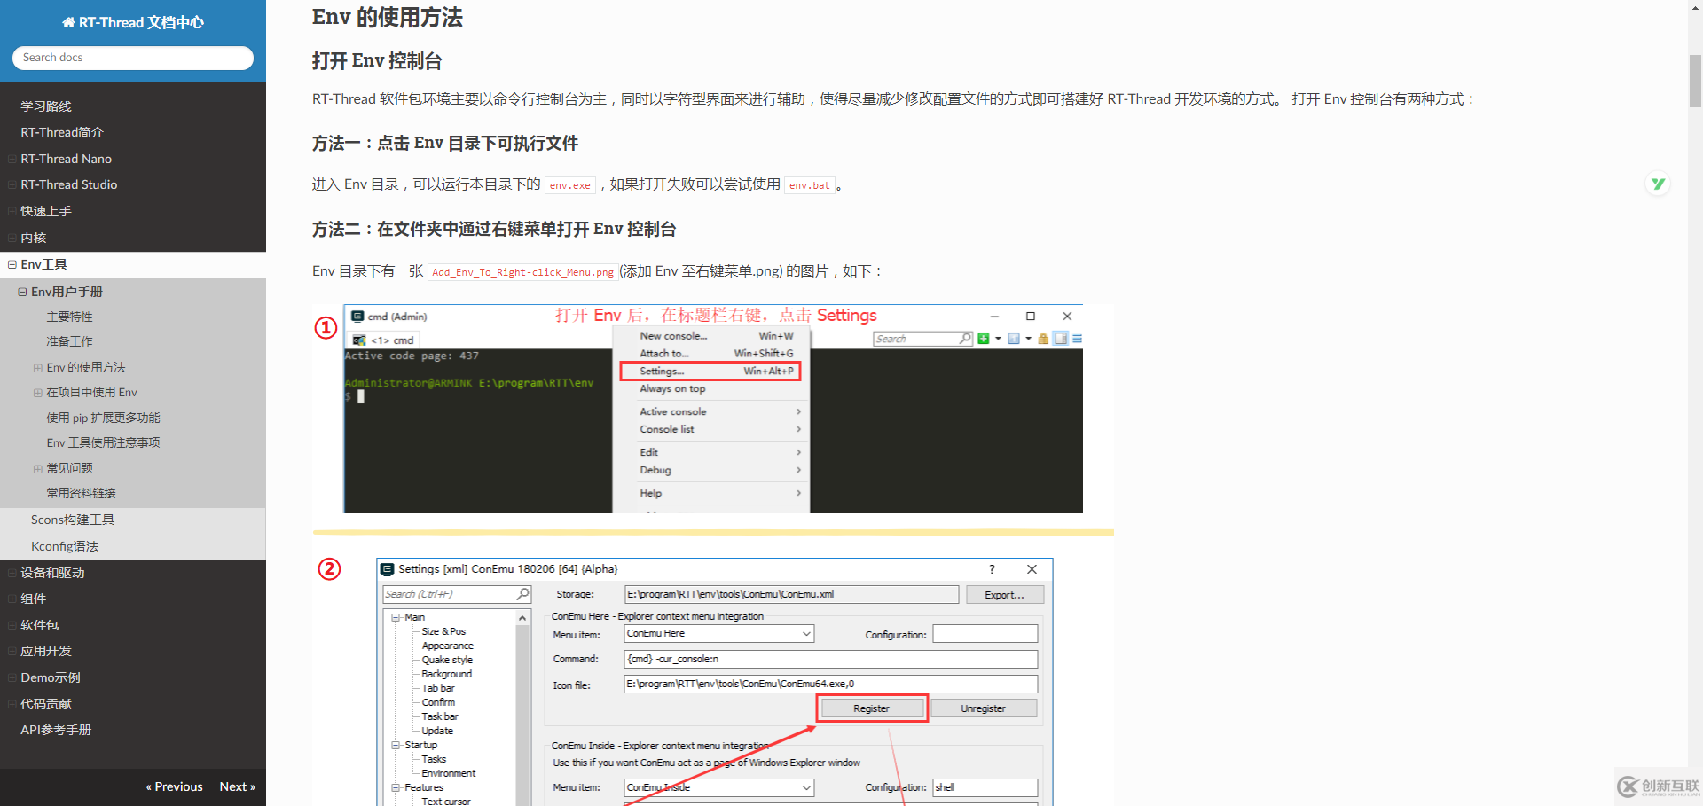The image size is (1703, 806).
Task: Open 使用 pip 扩展更多功能 in sidebar
Action: pos(103,418)
